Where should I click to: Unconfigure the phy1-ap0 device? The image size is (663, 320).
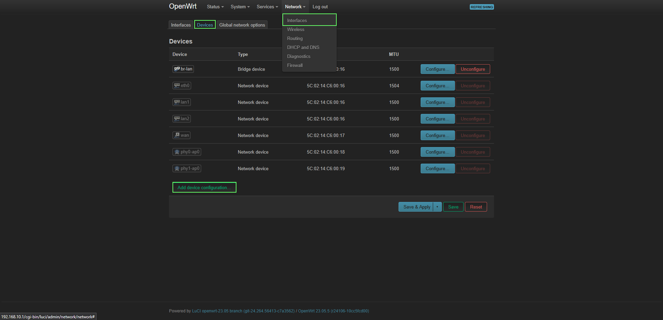click(x=473, y=168)
